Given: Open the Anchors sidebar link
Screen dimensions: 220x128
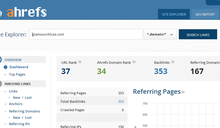Looking at the screenshot, I should tap(16, 104).
